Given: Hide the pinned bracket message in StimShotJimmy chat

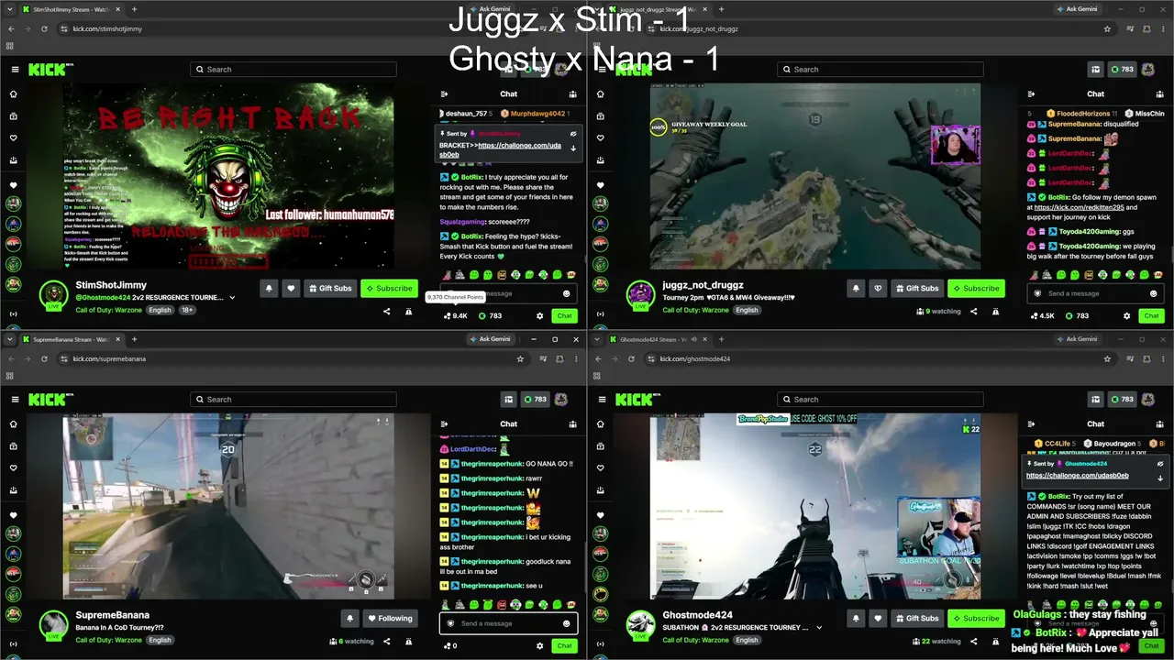Looking at the screenshot, I should point(573,134).
